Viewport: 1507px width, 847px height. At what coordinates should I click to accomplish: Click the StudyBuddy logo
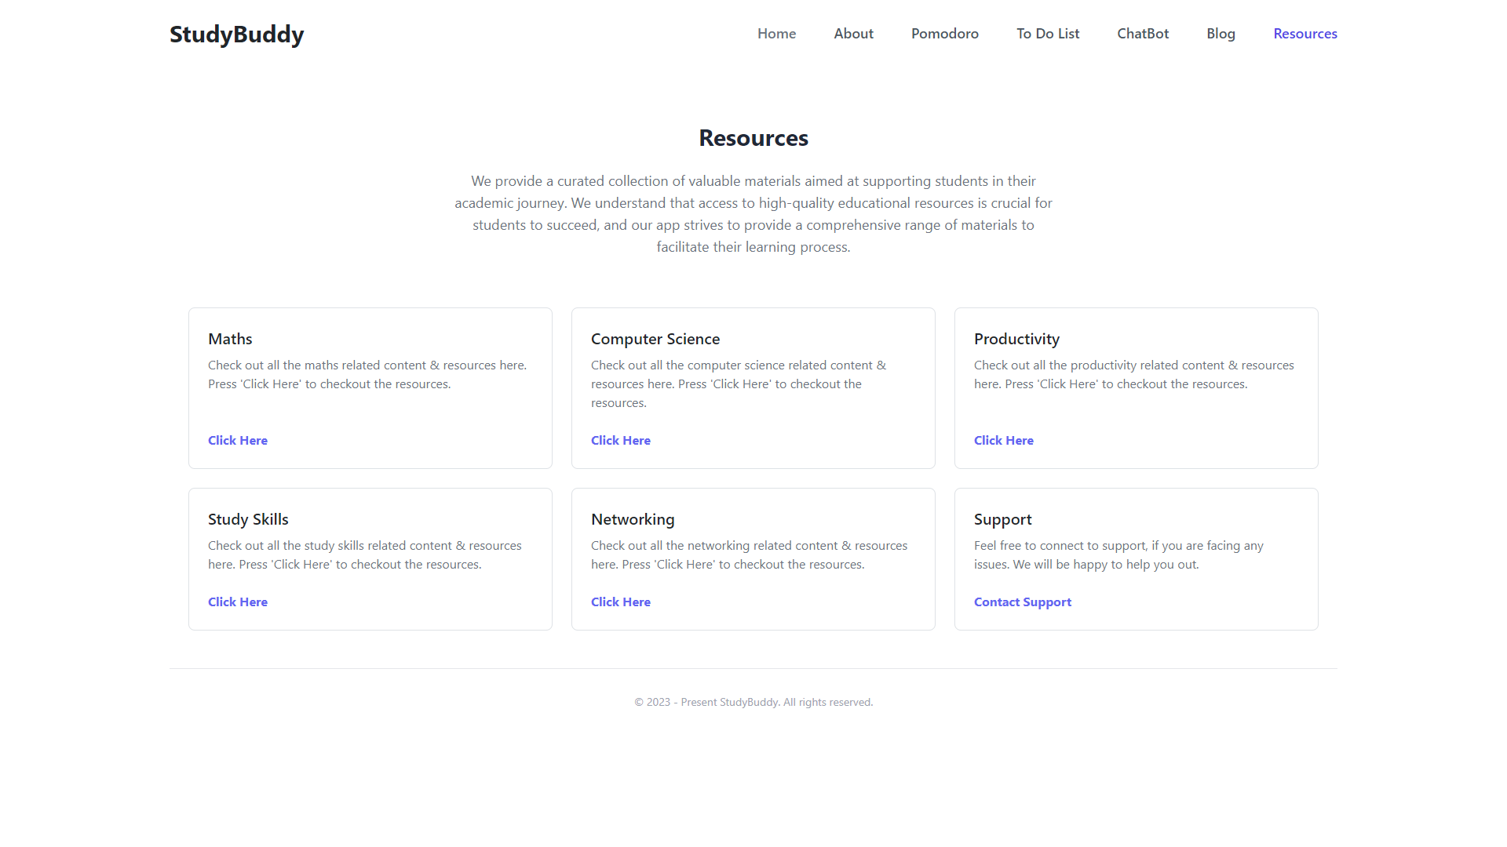(236, 35)
